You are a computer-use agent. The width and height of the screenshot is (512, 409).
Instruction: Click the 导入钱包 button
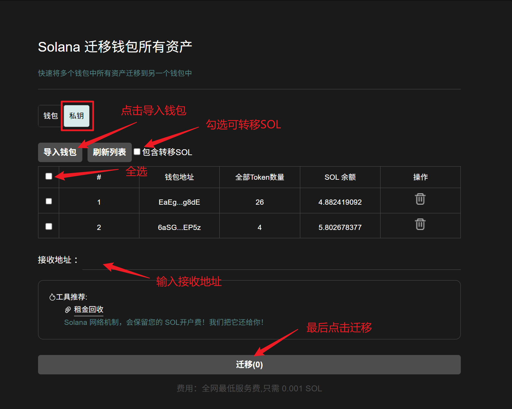point(60,152)
